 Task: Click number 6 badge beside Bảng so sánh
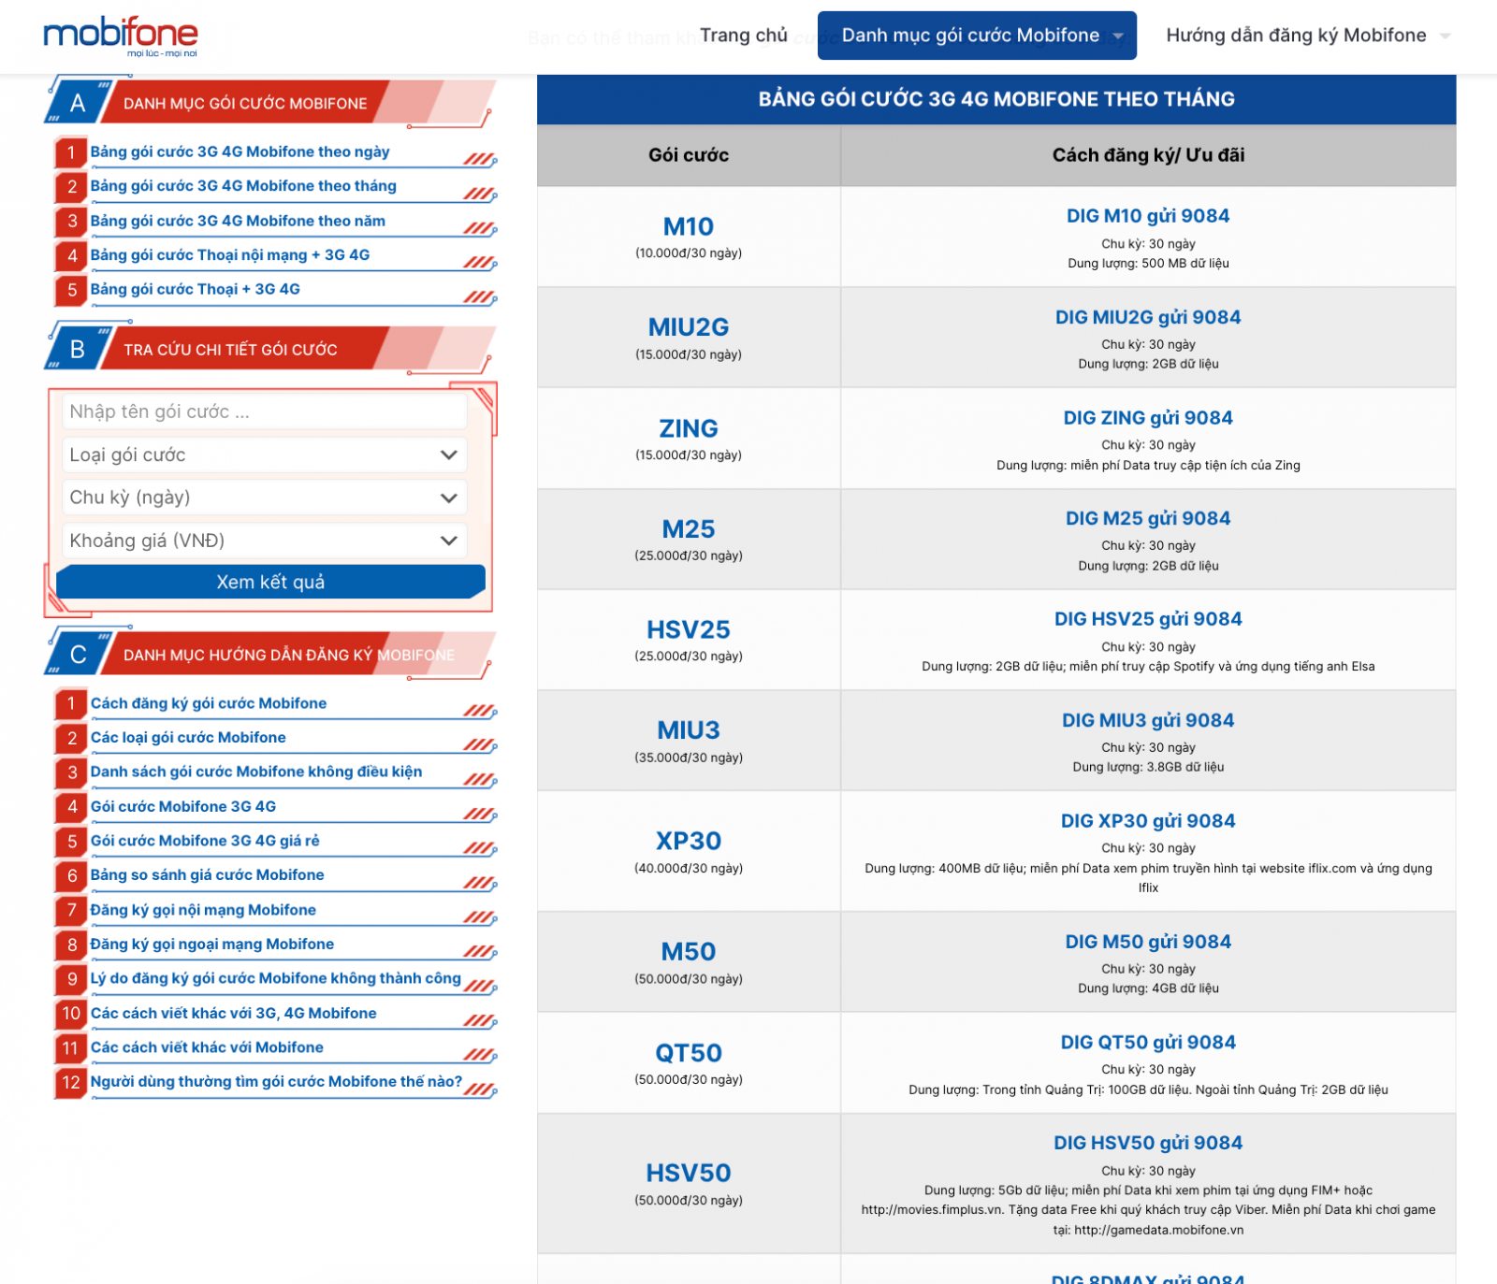pyautogui.click(x=71, y=875)
